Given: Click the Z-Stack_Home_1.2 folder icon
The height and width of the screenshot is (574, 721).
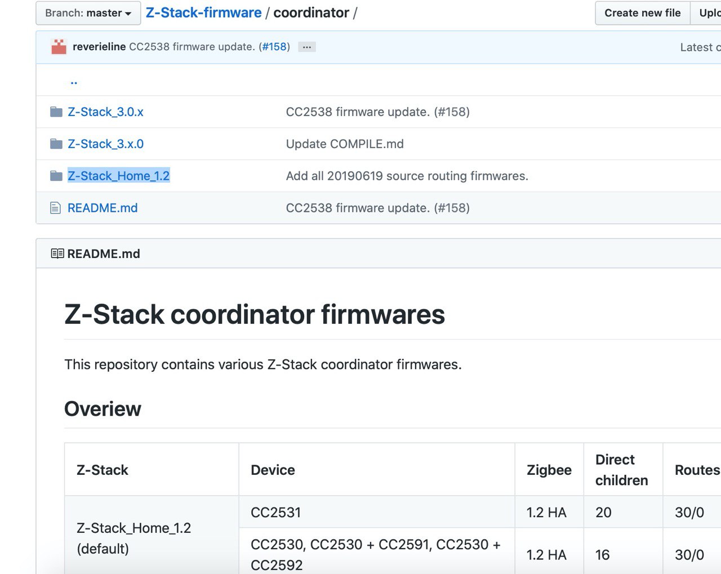Looking at the screenshot, I should (56, 176).
